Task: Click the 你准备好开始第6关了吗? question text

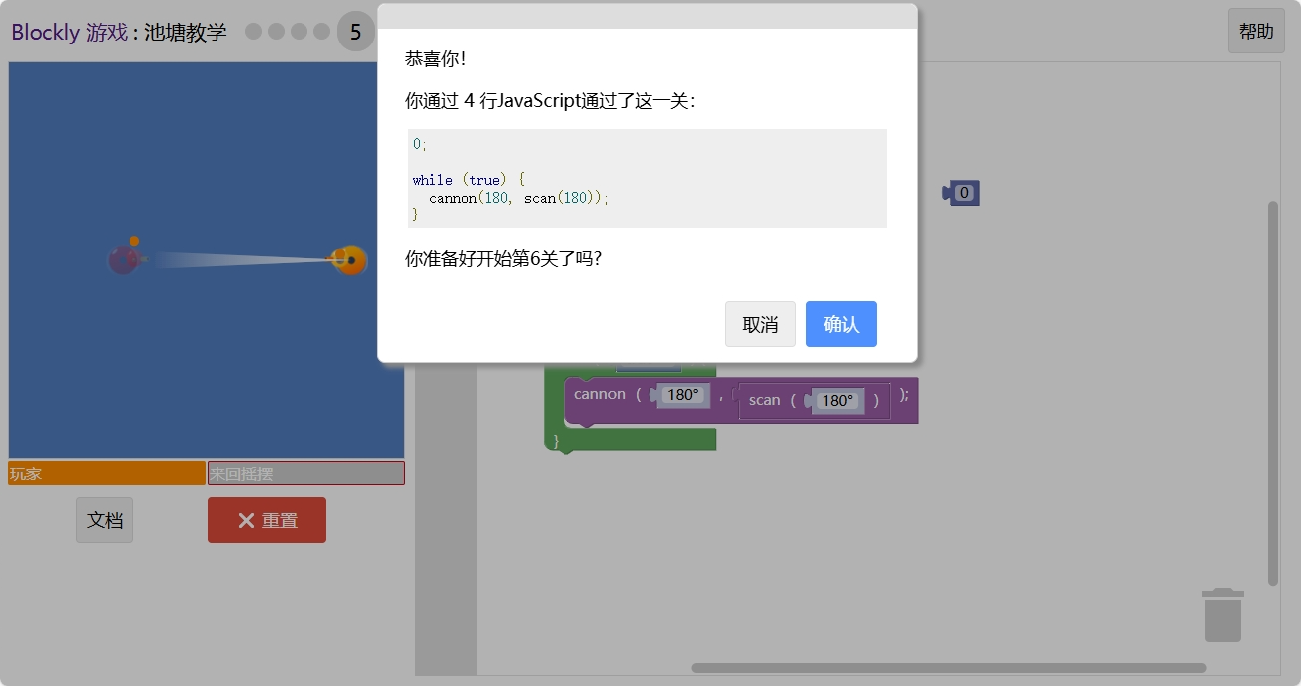Action: pyautogui.click(x=503, y=260)
